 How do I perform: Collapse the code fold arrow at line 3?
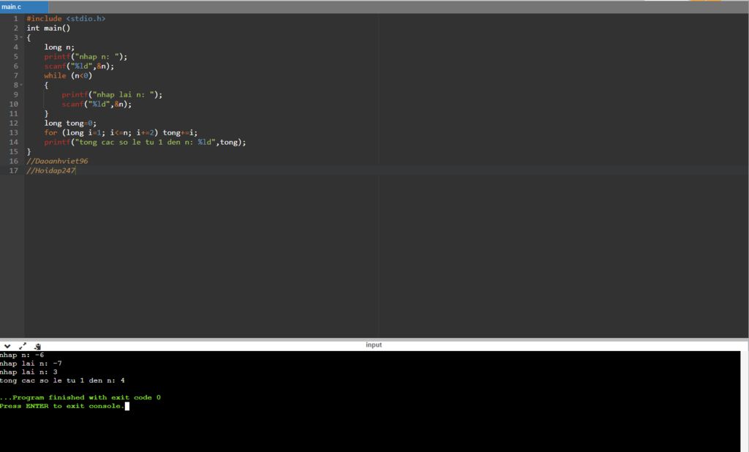21,38
